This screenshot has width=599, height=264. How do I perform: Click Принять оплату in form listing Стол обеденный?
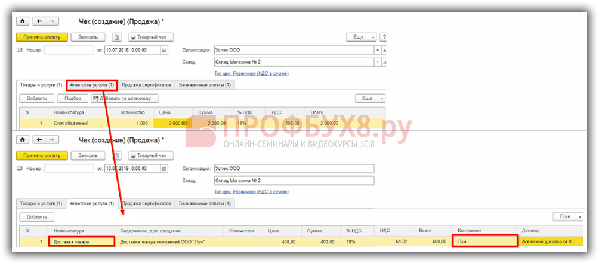pyautogui.click(x=42, y=37)
